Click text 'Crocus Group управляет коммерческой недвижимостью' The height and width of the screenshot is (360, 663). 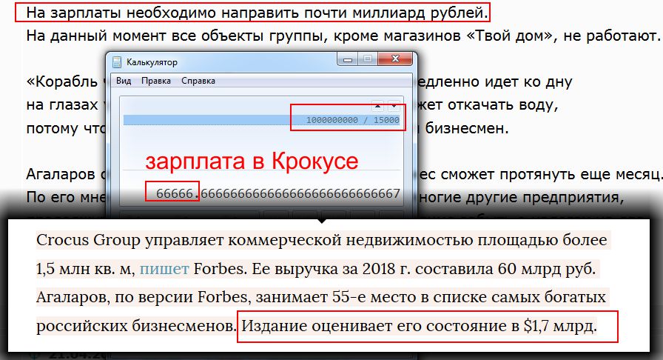(x=255, y=240)
